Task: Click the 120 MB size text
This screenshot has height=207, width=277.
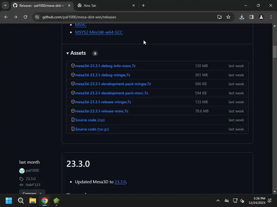Action: click(201, 66)
